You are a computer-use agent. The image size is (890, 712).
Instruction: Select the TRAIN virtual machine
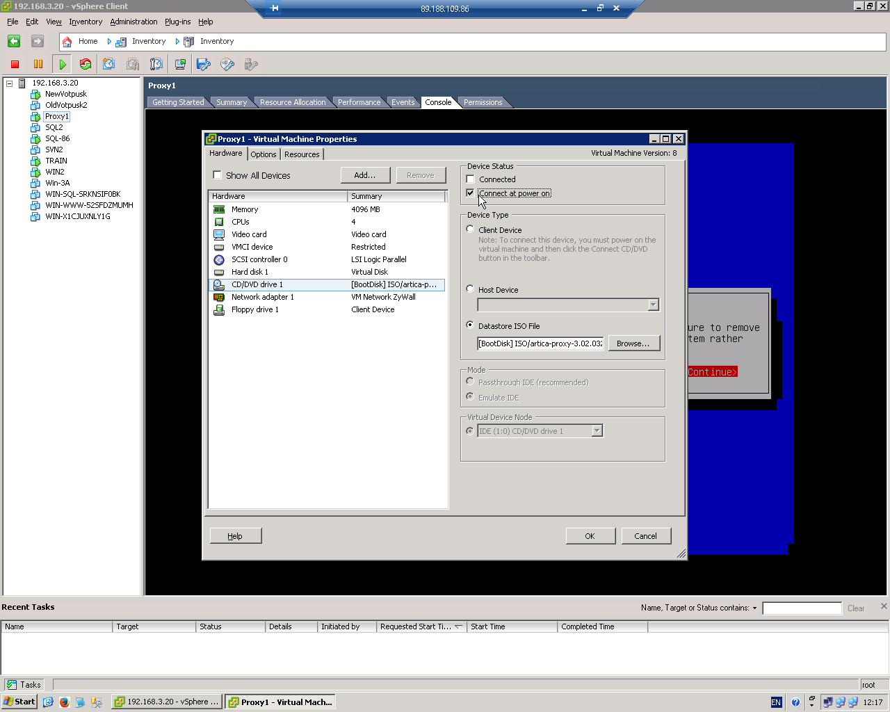pyautogui.click(x=56, y=161)
